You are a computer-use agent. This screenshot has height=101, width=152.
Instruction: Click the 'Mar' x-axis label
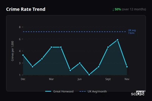click(x=51, y=79)
